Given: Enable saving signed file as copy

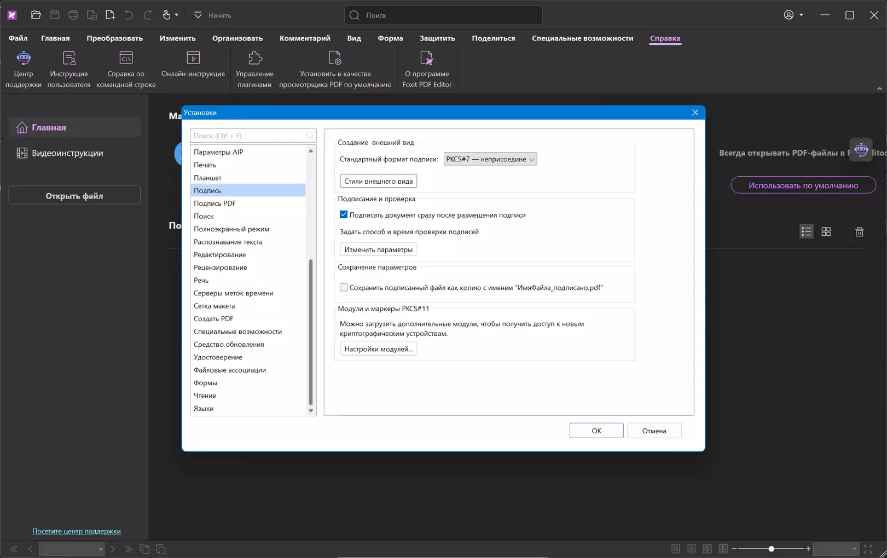Looking at the screenshot, I should tap(344, 288).
